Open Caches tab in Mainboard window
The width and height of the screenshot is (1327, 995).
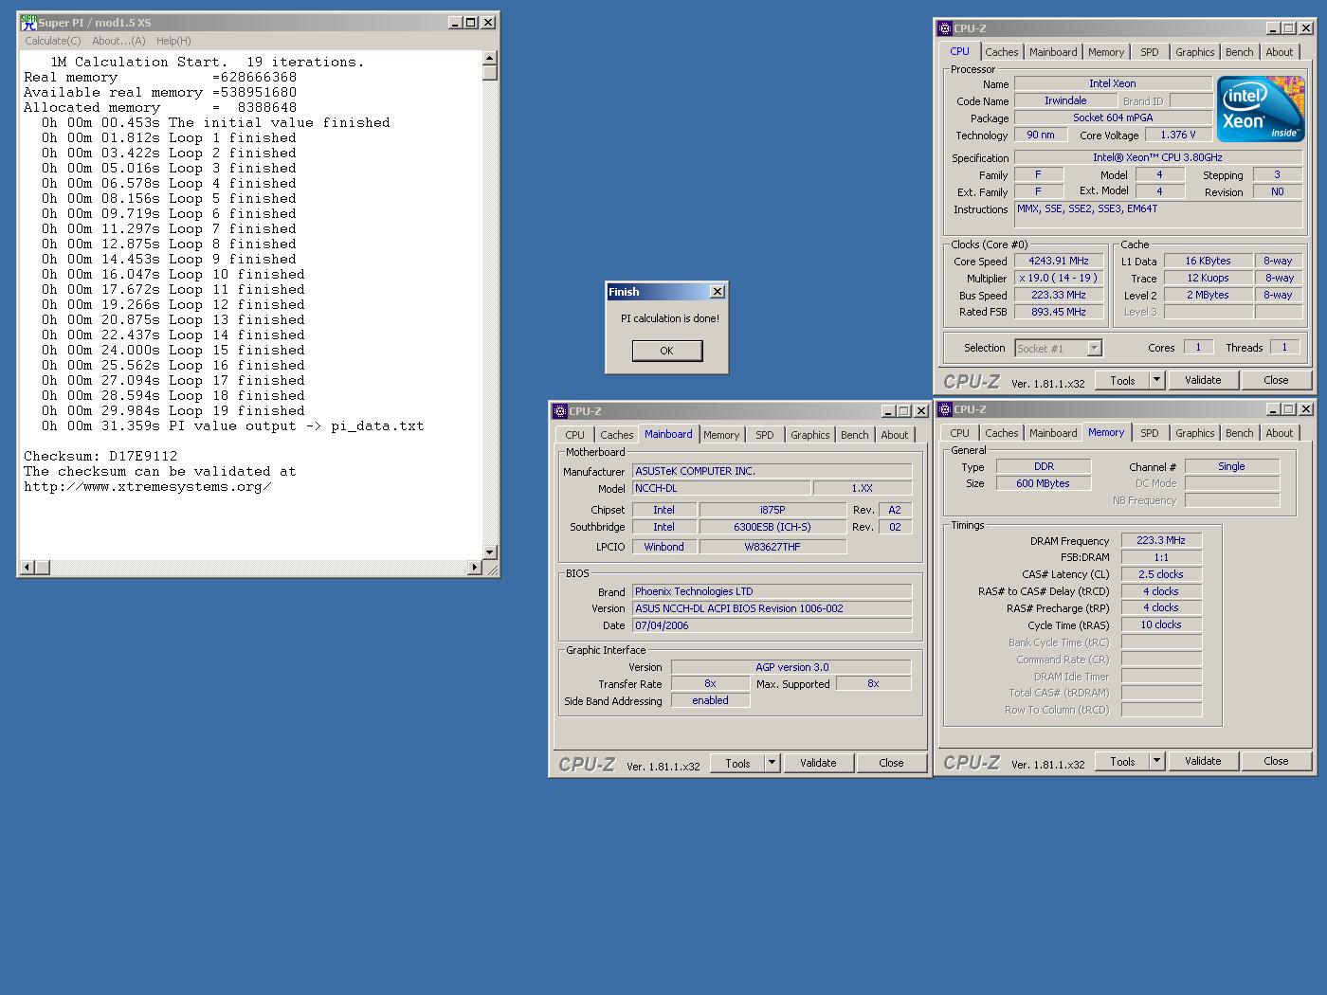click(x=616, y=435)
